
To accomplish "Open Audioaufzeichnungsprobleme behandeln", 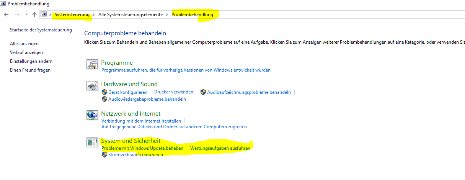I will (x=249, y=92).
